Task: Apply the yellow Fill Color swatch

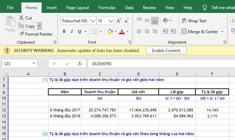Action: pos(110,32)
